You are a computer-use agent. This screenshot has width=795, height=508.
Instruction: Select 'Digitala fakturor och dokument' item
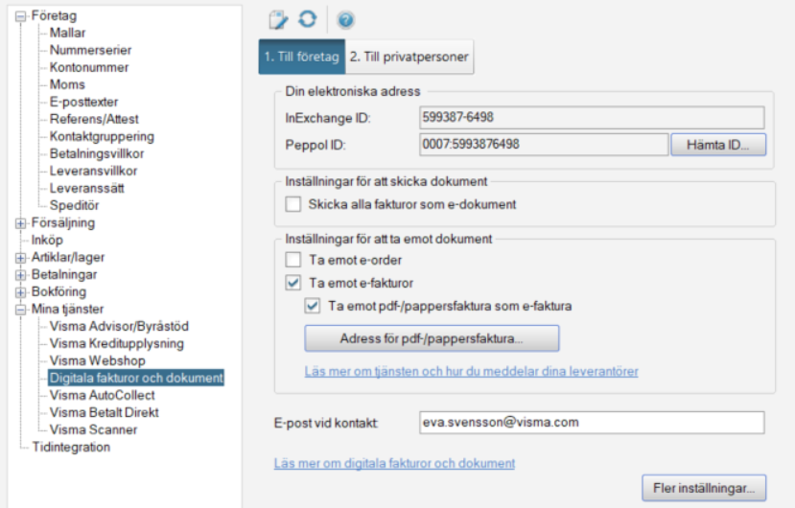(136, 378)
